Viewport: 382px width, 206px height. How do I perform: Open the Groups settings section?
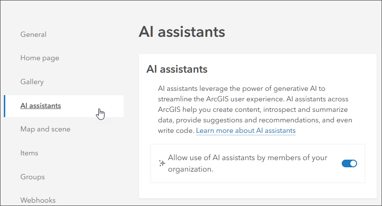click(33, 177)
